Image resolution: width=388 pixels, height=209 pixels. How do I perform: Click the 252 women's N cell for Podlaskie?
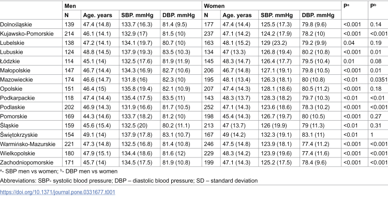pos(208,107)
